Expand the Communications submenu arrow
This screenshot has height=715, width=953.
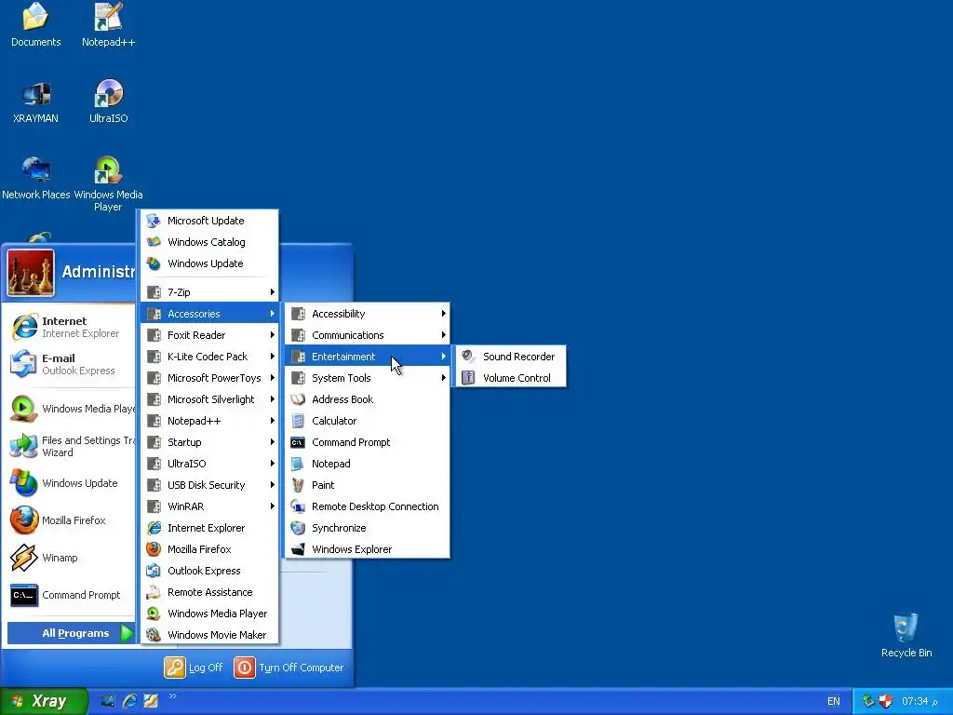444,335
